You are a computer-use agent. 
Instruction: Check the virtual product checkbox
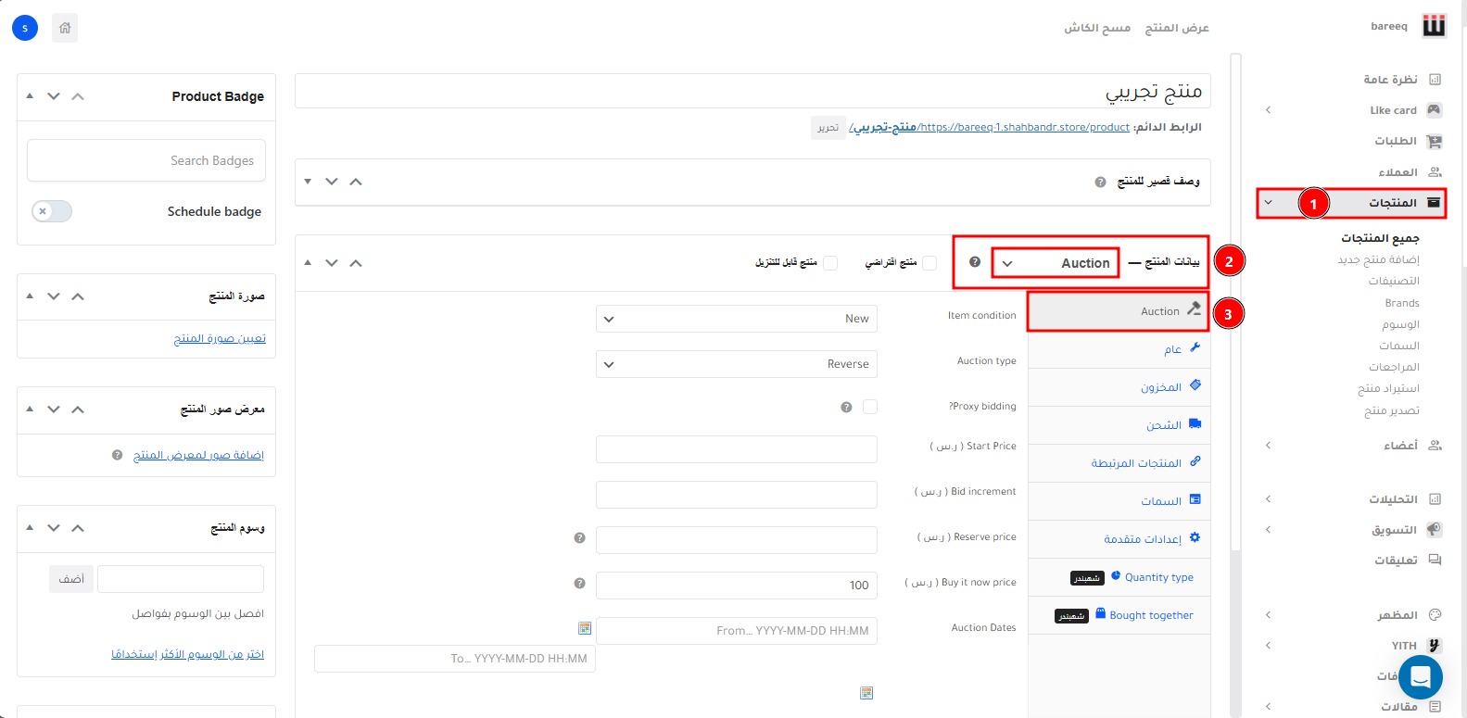(930, 263)
